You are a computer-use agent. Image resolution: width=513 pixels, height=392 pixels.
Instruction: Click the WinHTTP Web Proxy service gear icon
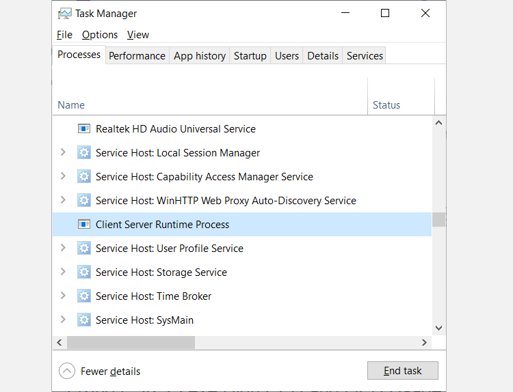[x=84, y=201]
